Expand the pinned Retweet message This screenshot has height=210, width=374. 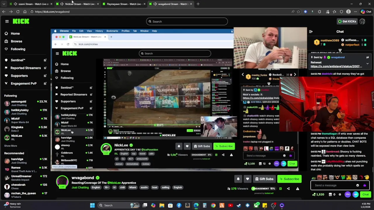tap(368, 63)
